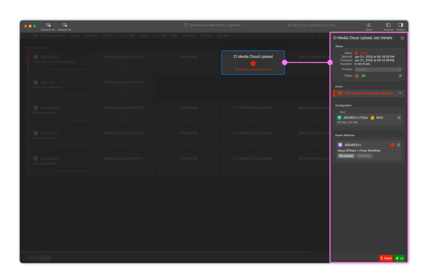Switch to the Library tab

(32, 258)
